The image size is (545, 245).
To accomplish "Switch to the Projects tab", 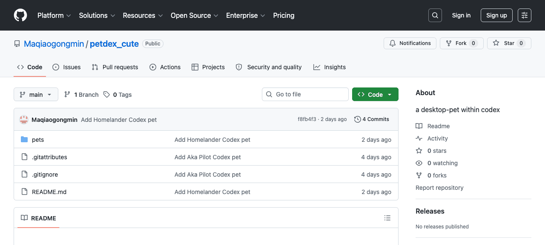I will click(x=208, y=67).
